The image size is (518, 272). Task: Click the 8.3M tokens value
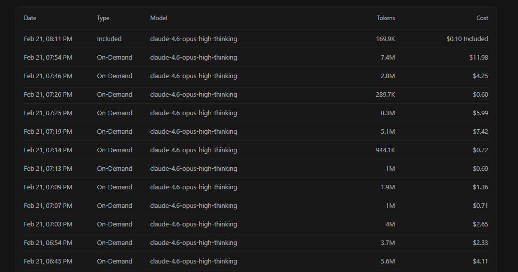click(388, 113)
